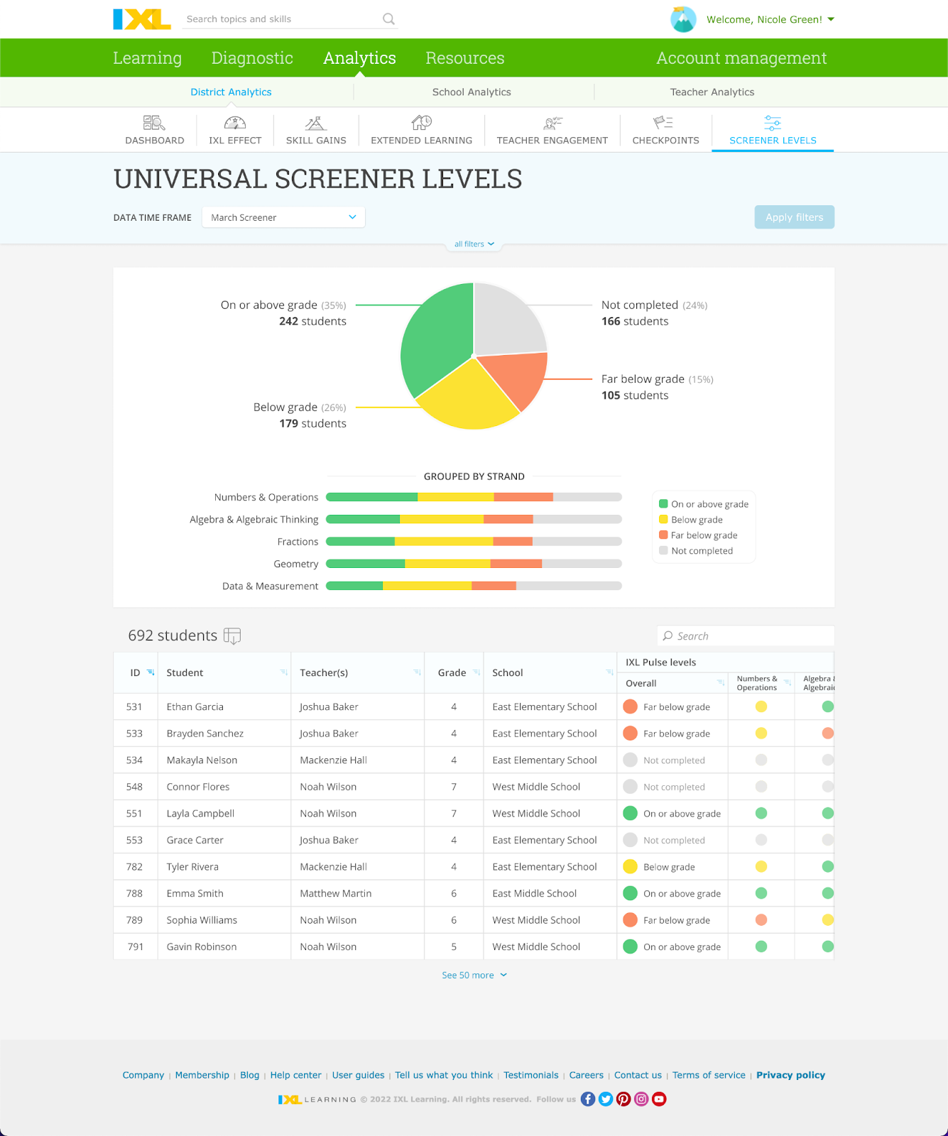Open the Dashboard analytics icon
The image size is (948, 1136).
point(154,123)
